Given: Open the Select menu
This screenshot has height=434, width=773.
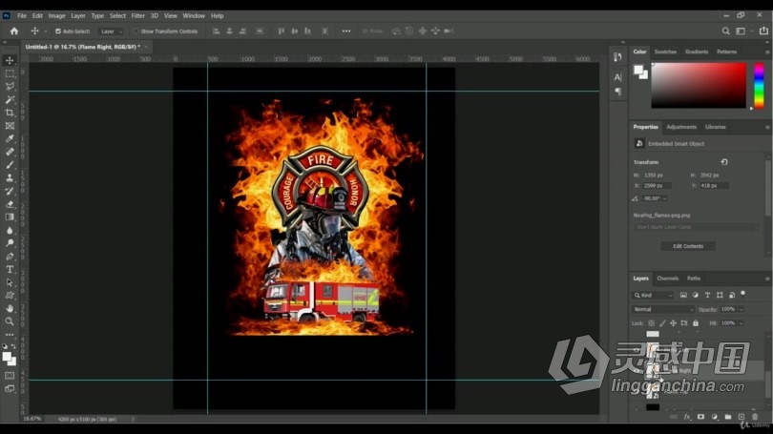Looking at the screenshot, I should [117, 16].
